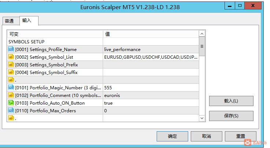
Task: Select the SYMBOLS SETUP header row
Action: [x=103, y=42]
